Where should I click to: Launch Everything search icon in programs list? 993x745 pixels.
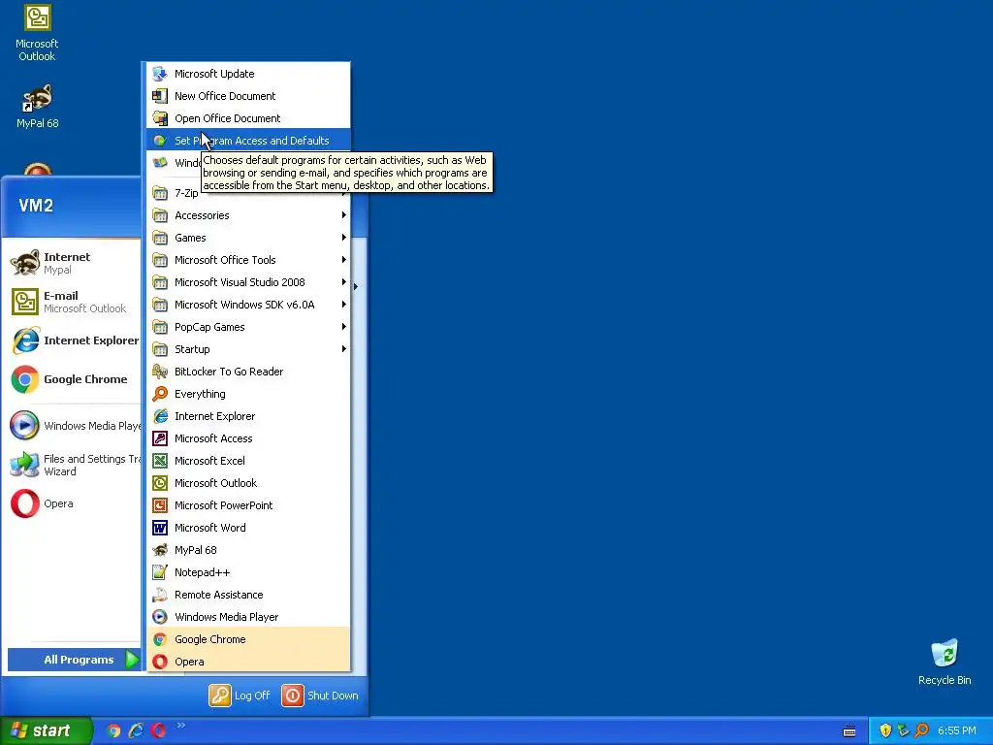click(x=160, y=394)
